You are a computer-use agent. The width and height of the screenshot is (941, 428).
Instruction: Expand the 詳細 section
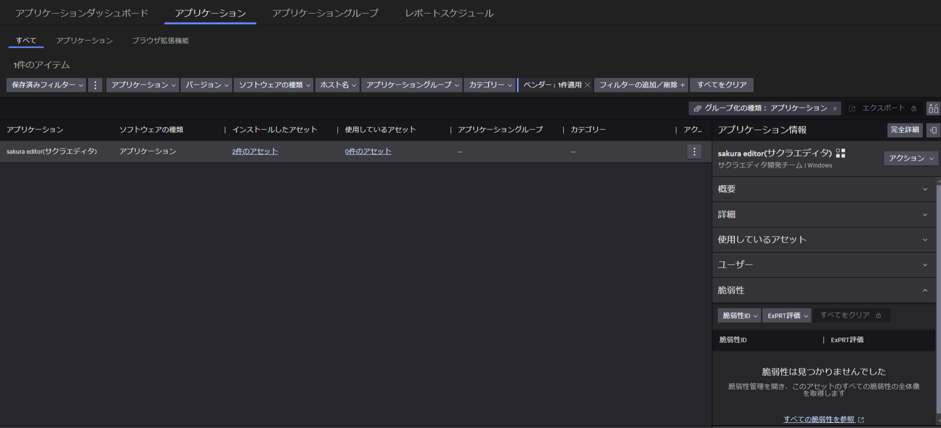(824, 214)
